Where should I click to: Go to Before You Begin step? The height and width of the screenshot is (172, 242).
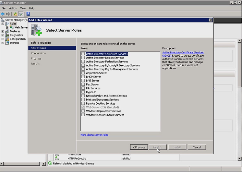click(x=41, y=43)
